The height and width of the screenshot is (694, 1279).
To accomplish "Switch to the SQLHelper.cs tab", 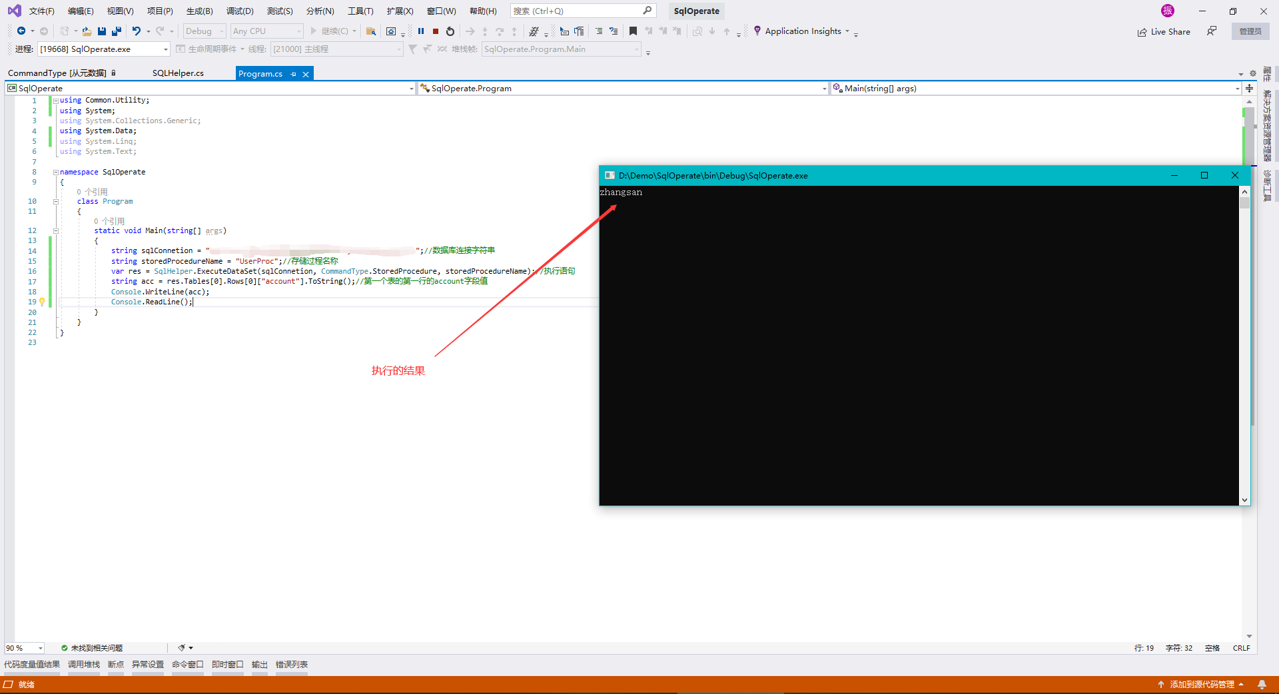I will pyautogui.click(x=178, y=73).
